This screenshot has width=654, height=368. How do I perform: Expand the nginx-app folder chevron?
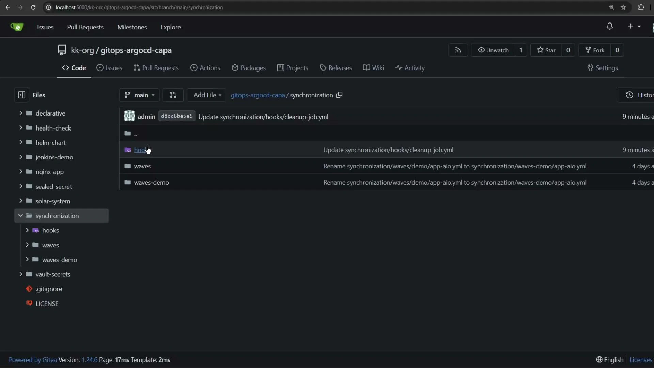(x=21, y=172)
